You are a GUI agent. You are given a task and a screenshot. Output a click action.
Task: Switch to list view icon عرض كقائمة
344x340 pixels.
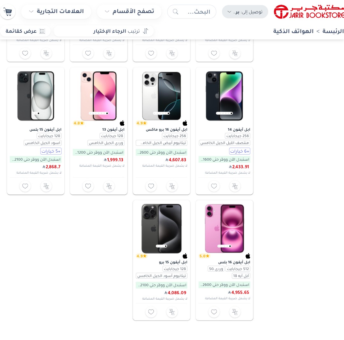(25, 31)
